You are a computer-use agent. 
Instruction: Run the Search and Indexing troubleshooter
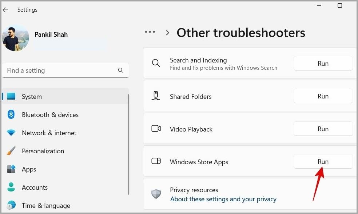pos(323,63)
